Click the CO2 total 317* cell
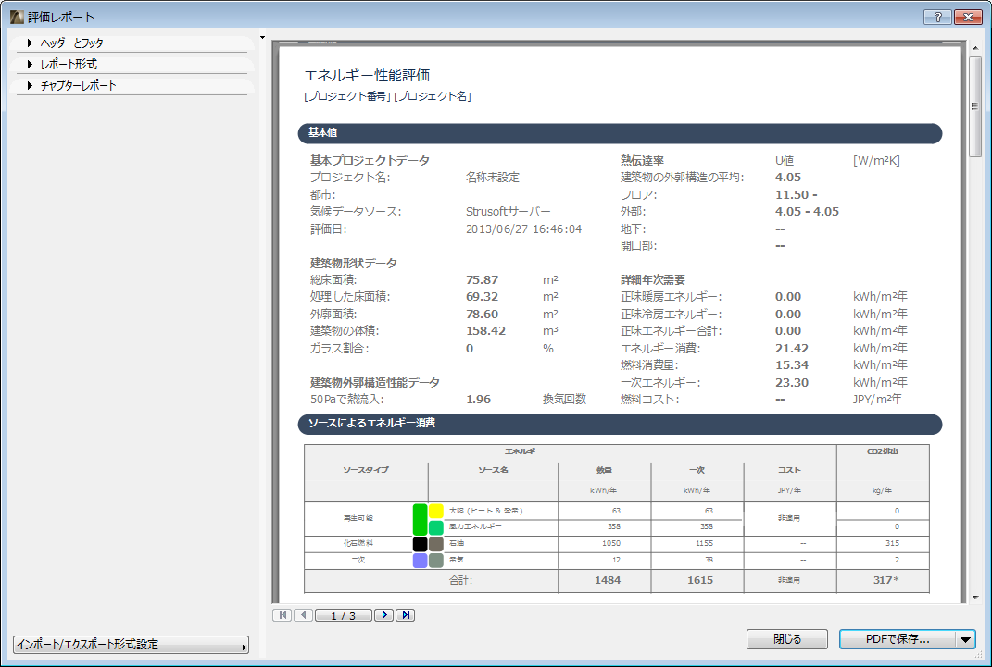 pyautogui.click(x=885, y=580)
